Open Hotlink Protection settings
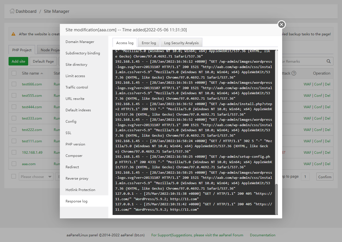Screen dimensions: 342x242 tap(80, 190)
